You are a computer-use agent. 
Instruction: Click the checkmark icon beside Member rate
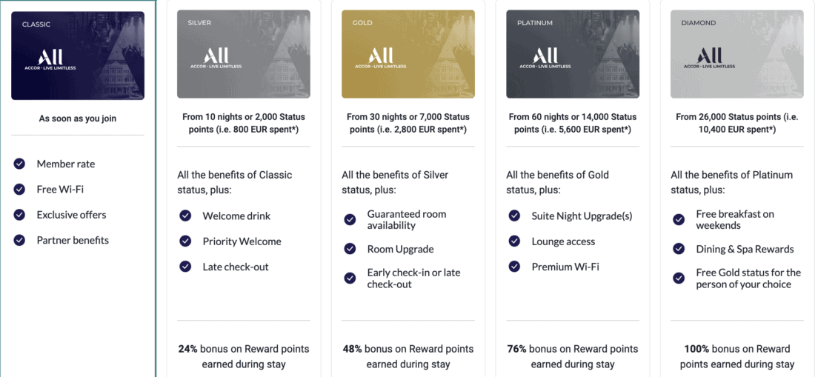(19, 164)
